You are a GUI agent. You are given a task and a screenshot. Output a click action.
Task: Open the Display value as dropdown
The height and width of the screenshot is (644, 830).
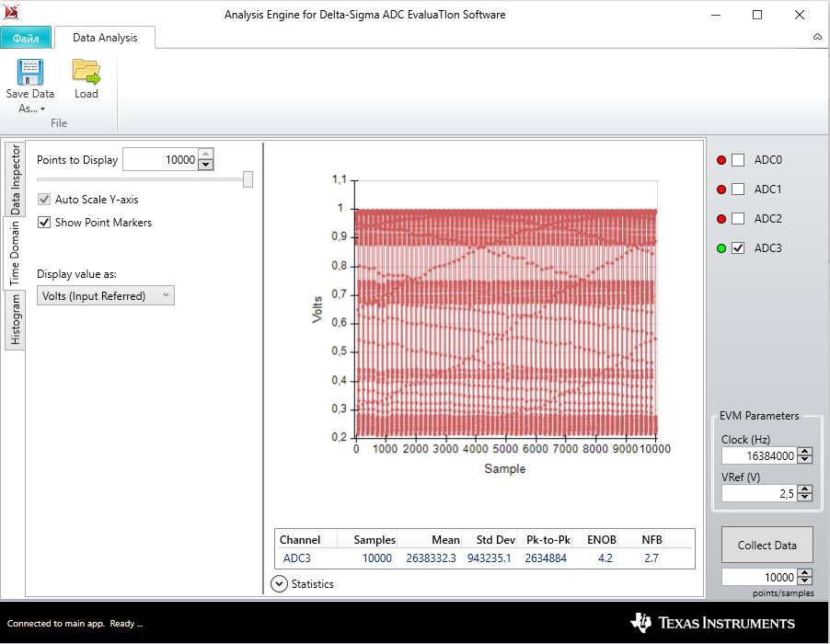(x=105, y=295)
